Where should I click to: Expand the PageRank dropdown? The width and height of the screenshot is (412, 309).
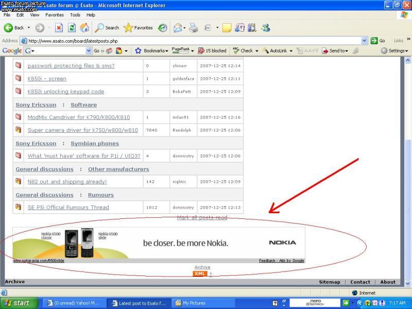(193, 51)
